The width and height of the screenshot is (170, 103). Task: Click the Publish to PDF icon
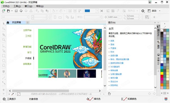pos(80,11)
